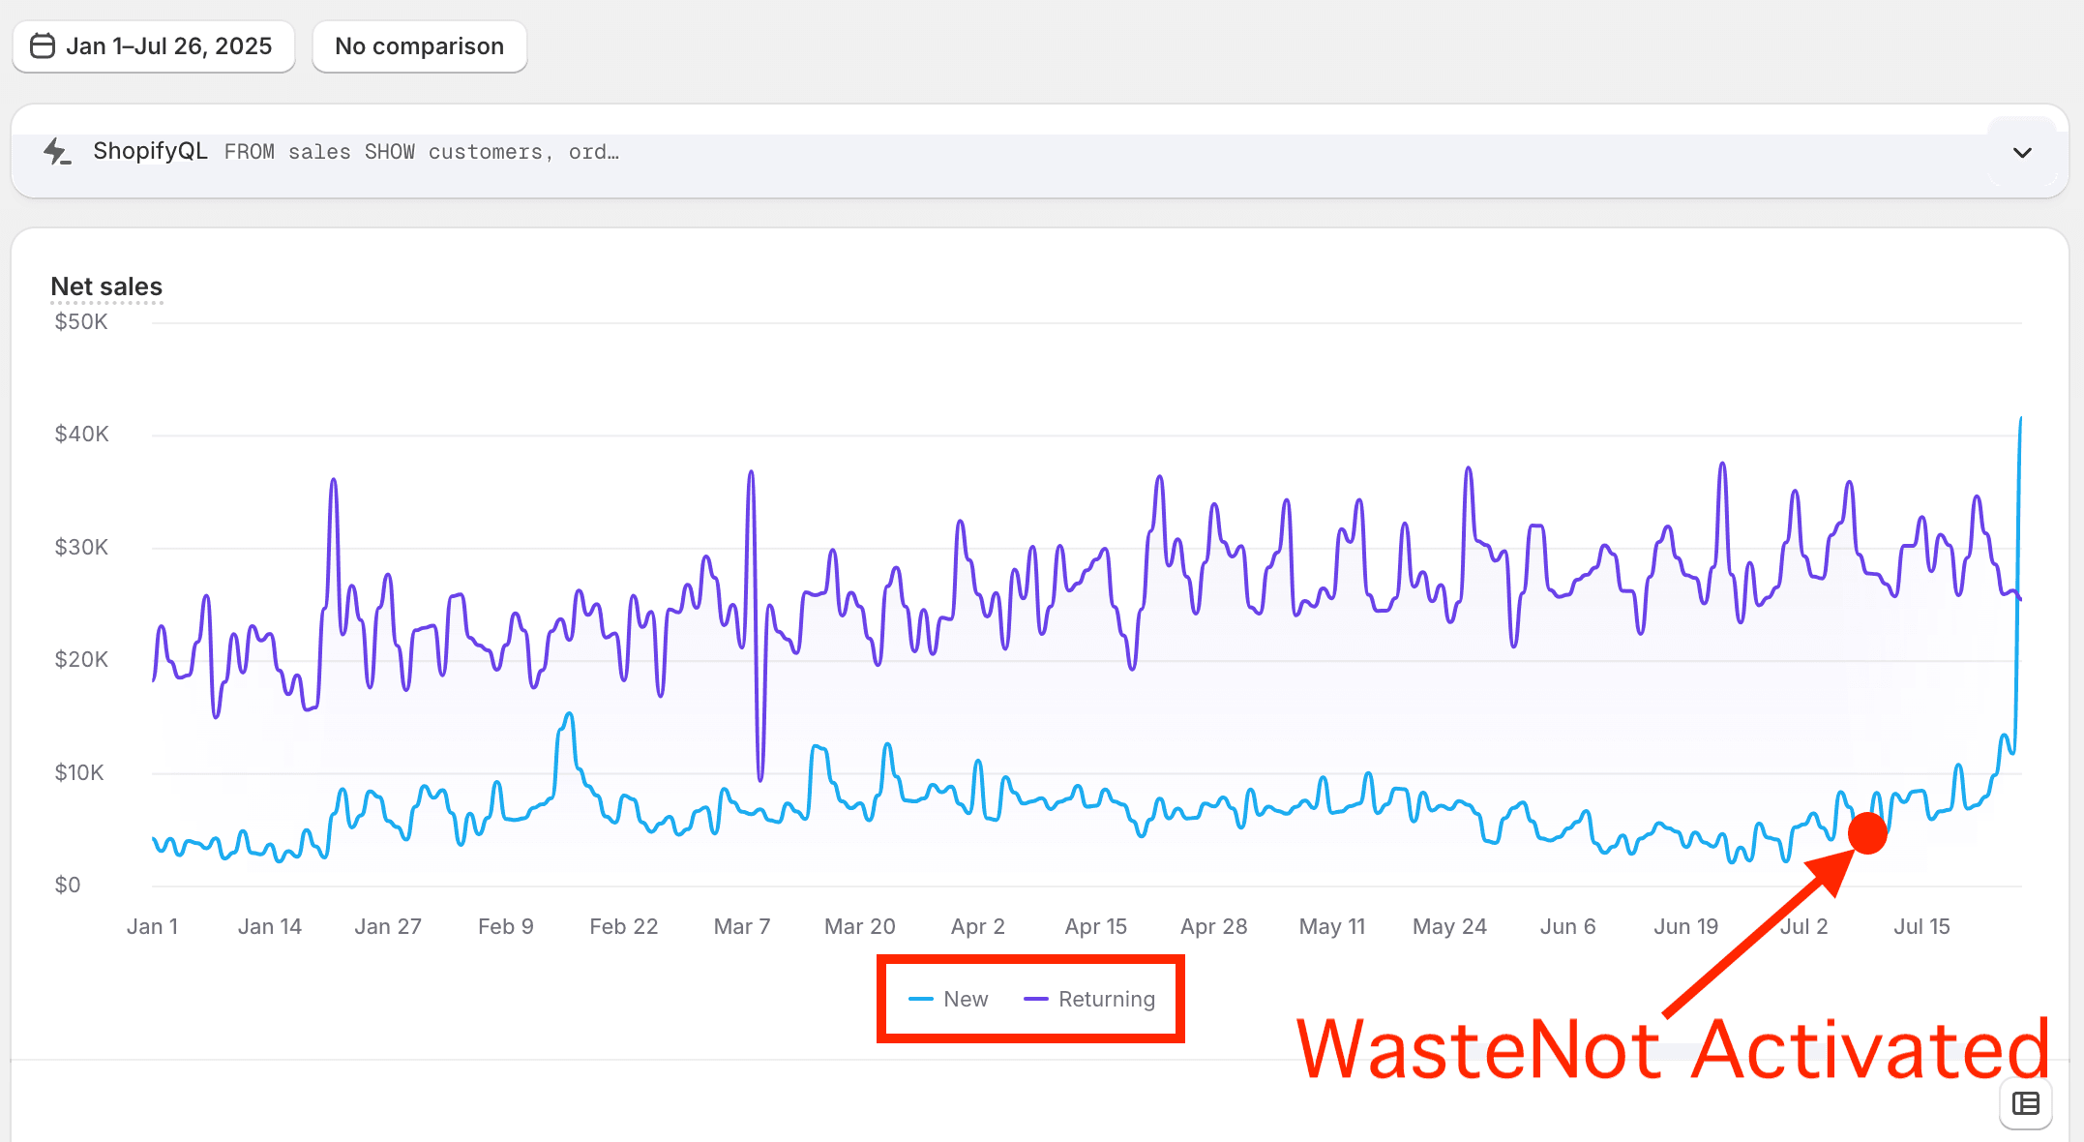Click the $20K y-axis label
Screen dimensions: 2084x1142
(81, 660)
